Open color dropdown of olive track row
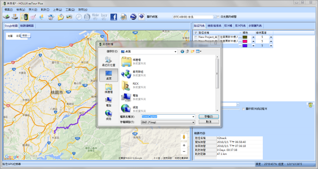 (253, 37)
